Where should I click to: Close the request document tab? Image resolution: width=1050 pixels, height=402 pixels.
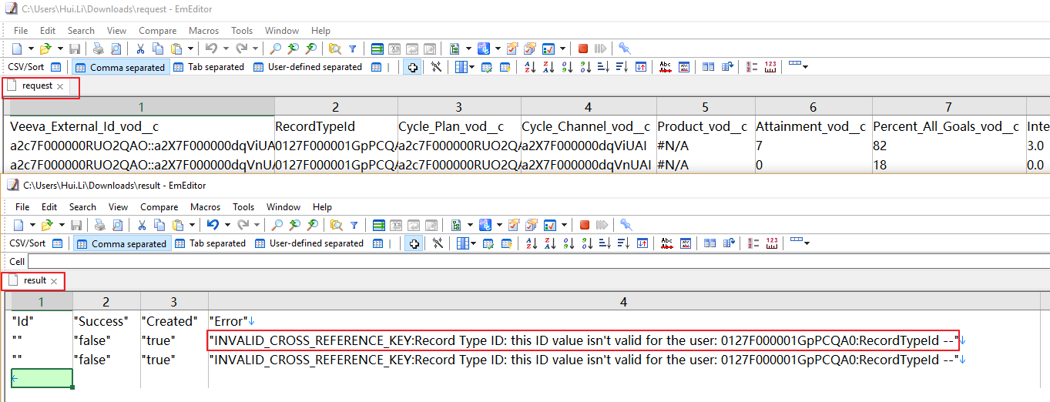tap(60, 86)
